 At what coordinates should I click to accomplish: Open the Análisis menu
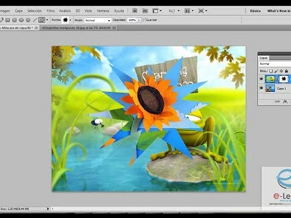[65, 11]
